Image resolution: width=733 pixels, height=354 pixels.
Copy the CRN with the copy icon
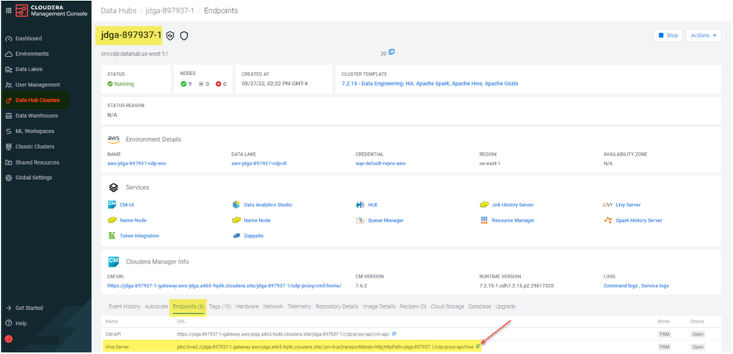click(x=391, y=52)
